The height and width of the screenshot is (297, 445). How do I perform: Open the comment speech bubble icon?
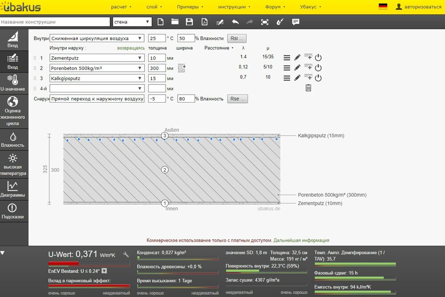(295, 22)
